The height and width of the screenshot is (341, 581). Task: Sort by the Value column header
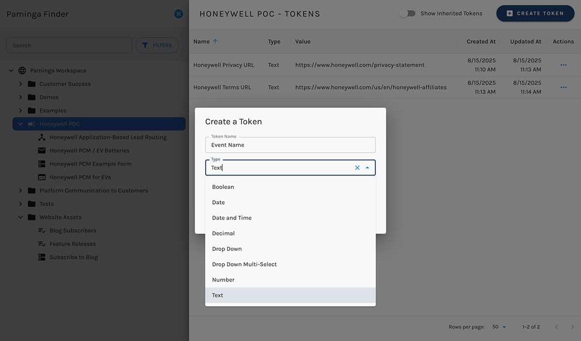point(303,42)
